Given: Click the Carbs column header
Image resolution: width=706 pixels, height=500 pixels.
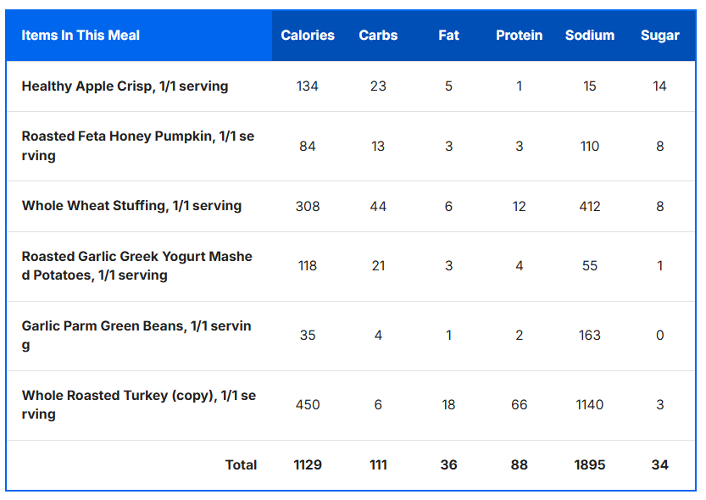Looking at the screenshot, I should [x=378, y=36].
